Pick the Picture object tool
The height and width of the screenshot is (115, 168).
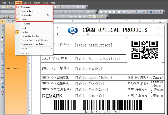point(2,30)
